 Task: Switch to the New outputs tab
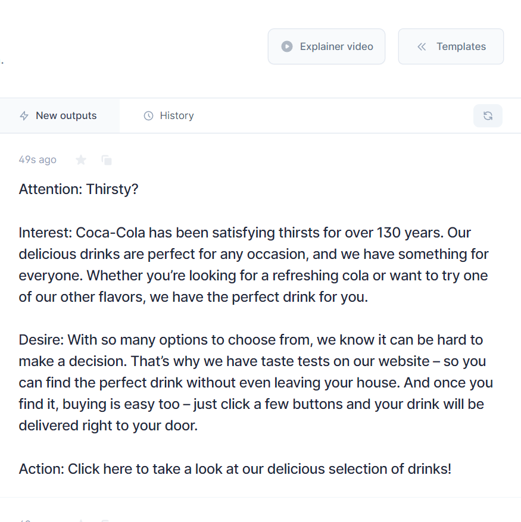[x=60, y=116]
